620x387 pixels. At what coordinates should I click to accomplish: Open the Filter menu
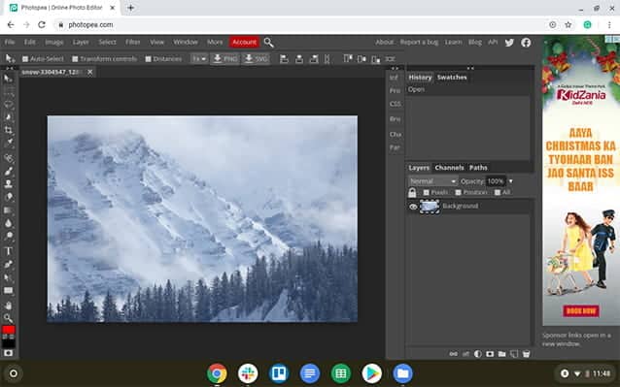coord(133,42)
